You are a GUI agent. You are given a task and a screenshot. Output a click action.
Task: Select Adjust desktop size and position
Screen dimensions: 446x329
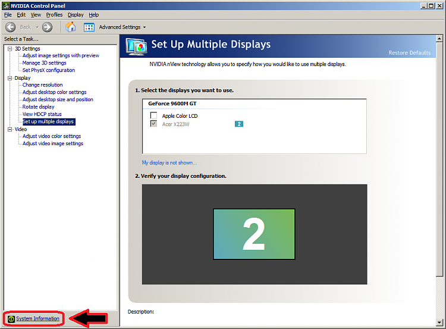(x=58, y=99)
